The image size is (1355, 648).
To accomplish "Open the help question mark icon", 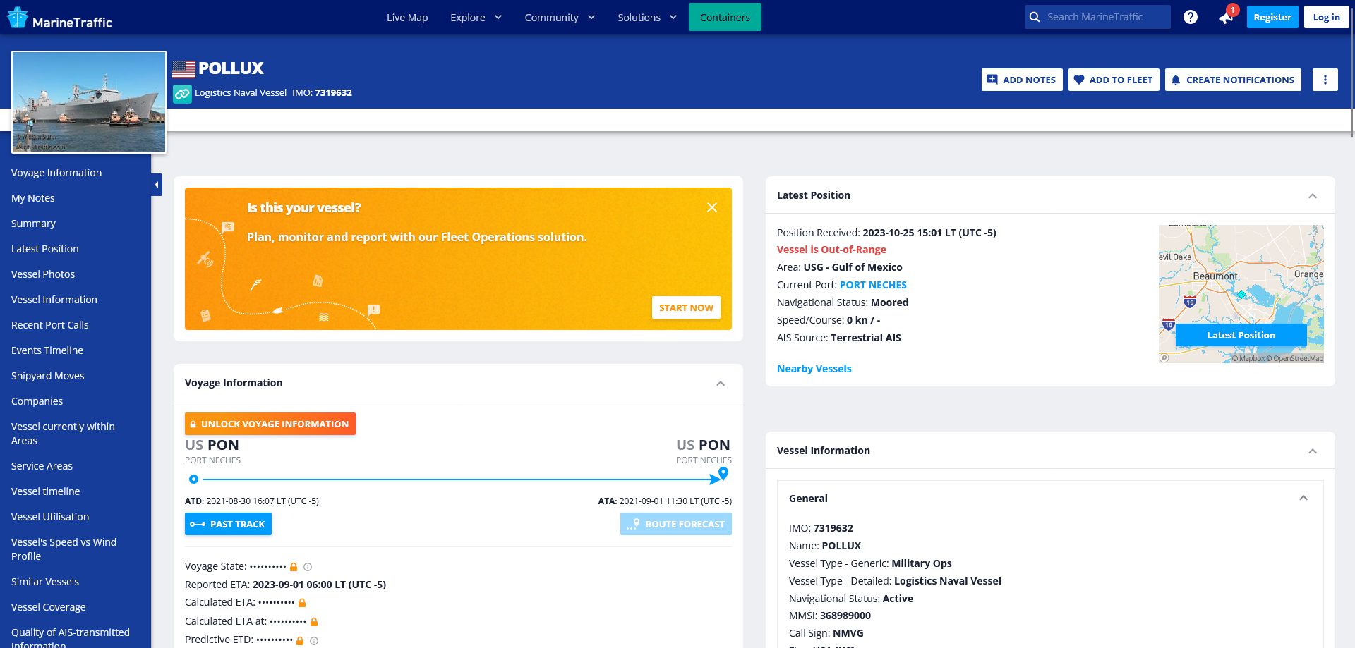I will pos(1191,17).
